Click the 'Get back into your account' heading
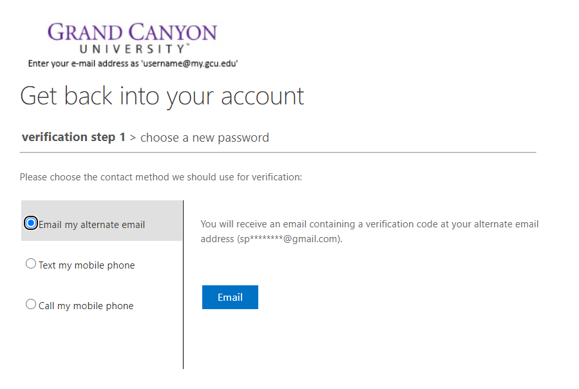The height and width of the screenshot is (389, 579). tap(162, 97)
